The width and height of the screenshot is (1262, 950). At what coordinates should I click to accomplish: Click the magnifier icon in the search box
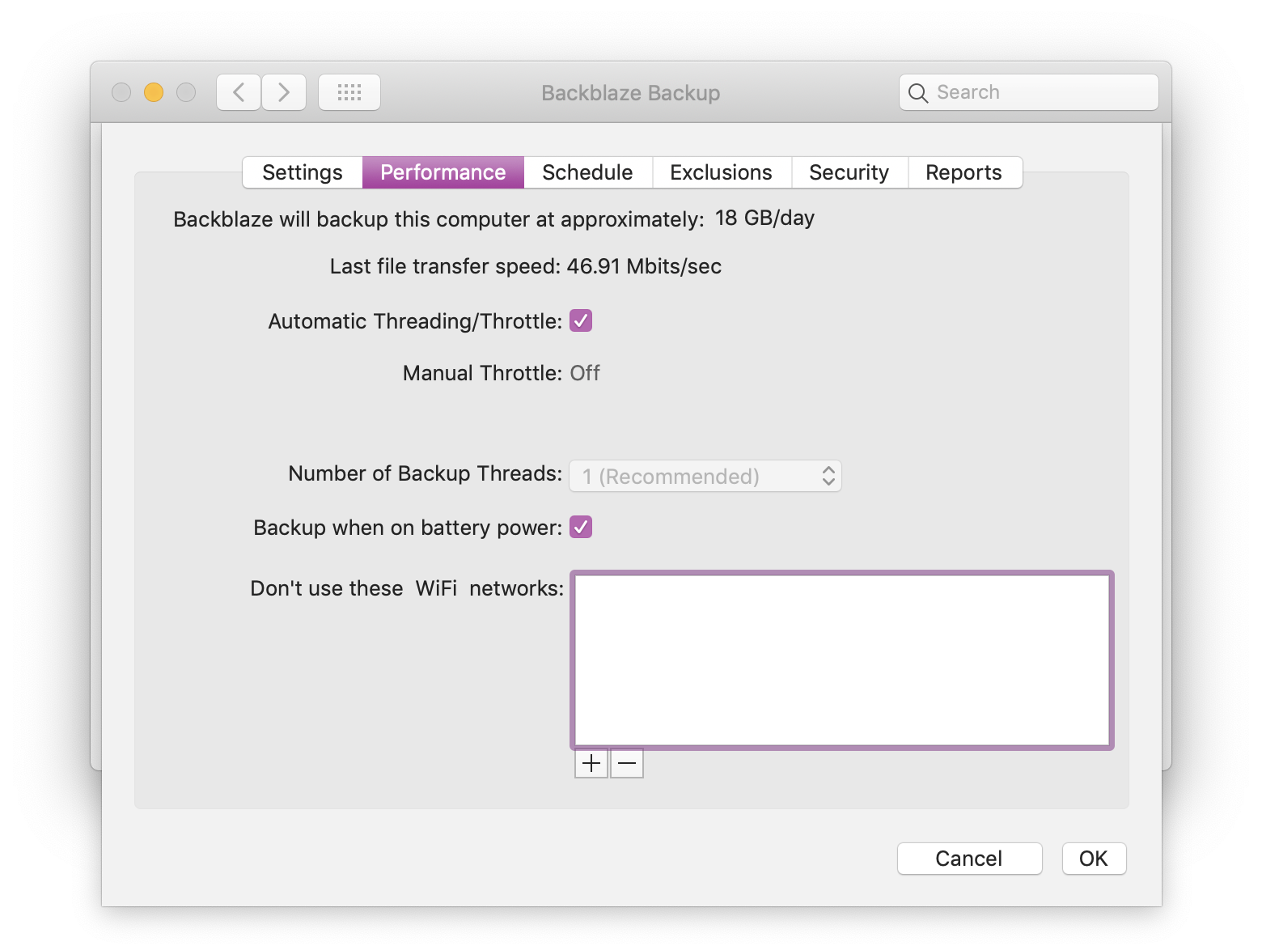918,93
